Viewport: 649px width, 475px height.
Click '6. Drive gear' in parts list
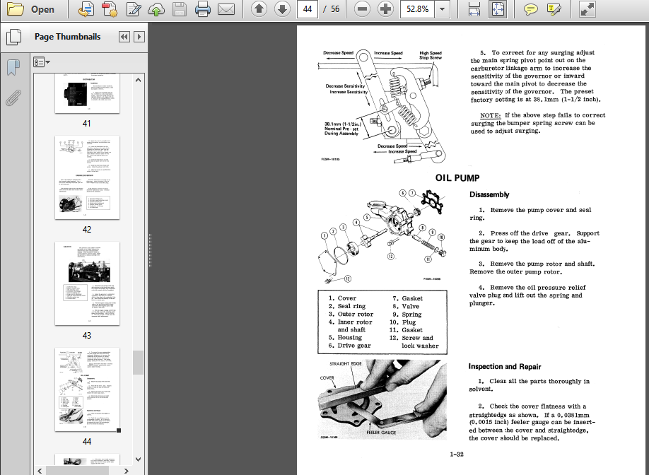coord(349,346)
